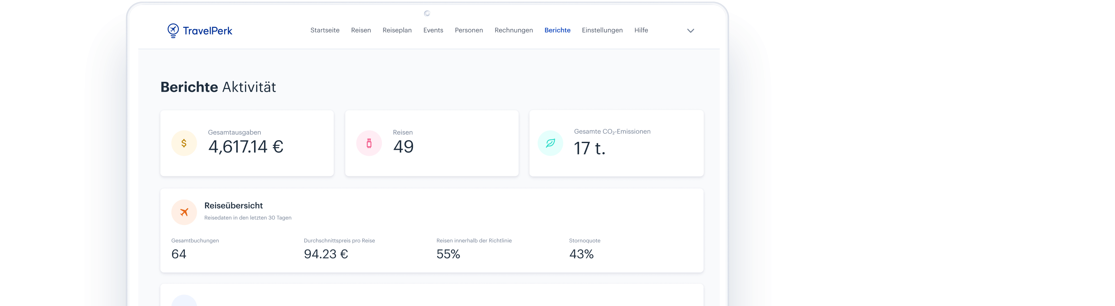1115x306 pixels.
Task: Click 'Reisedaten in den letzten 30 Tagen'
Action: click(x=248, y=218)
